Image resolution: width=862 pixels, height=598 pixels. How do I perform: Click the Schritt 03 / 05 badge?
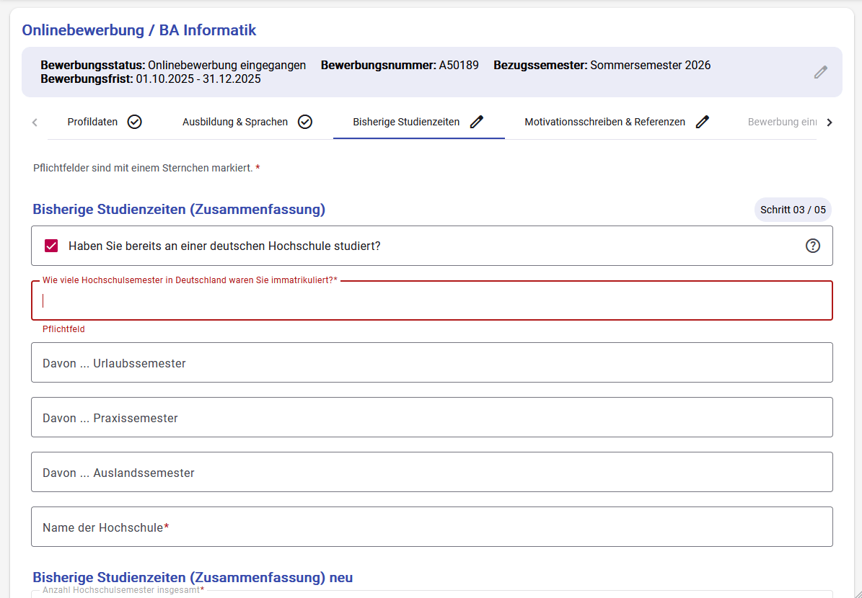[x=793, y=209]
